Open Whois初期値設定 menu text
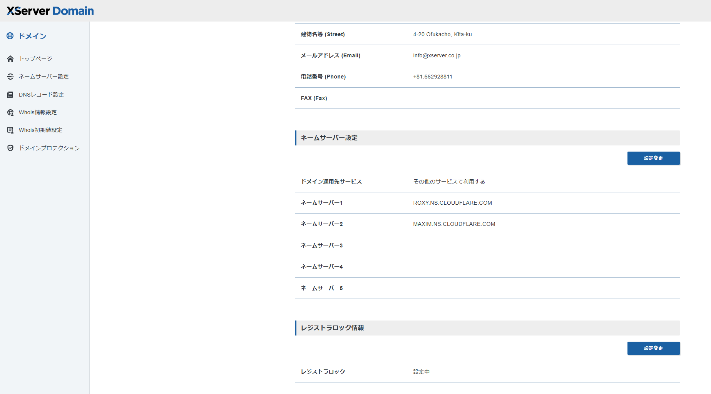Viewport: 711px width, 394px height. [x=40, y=130]
